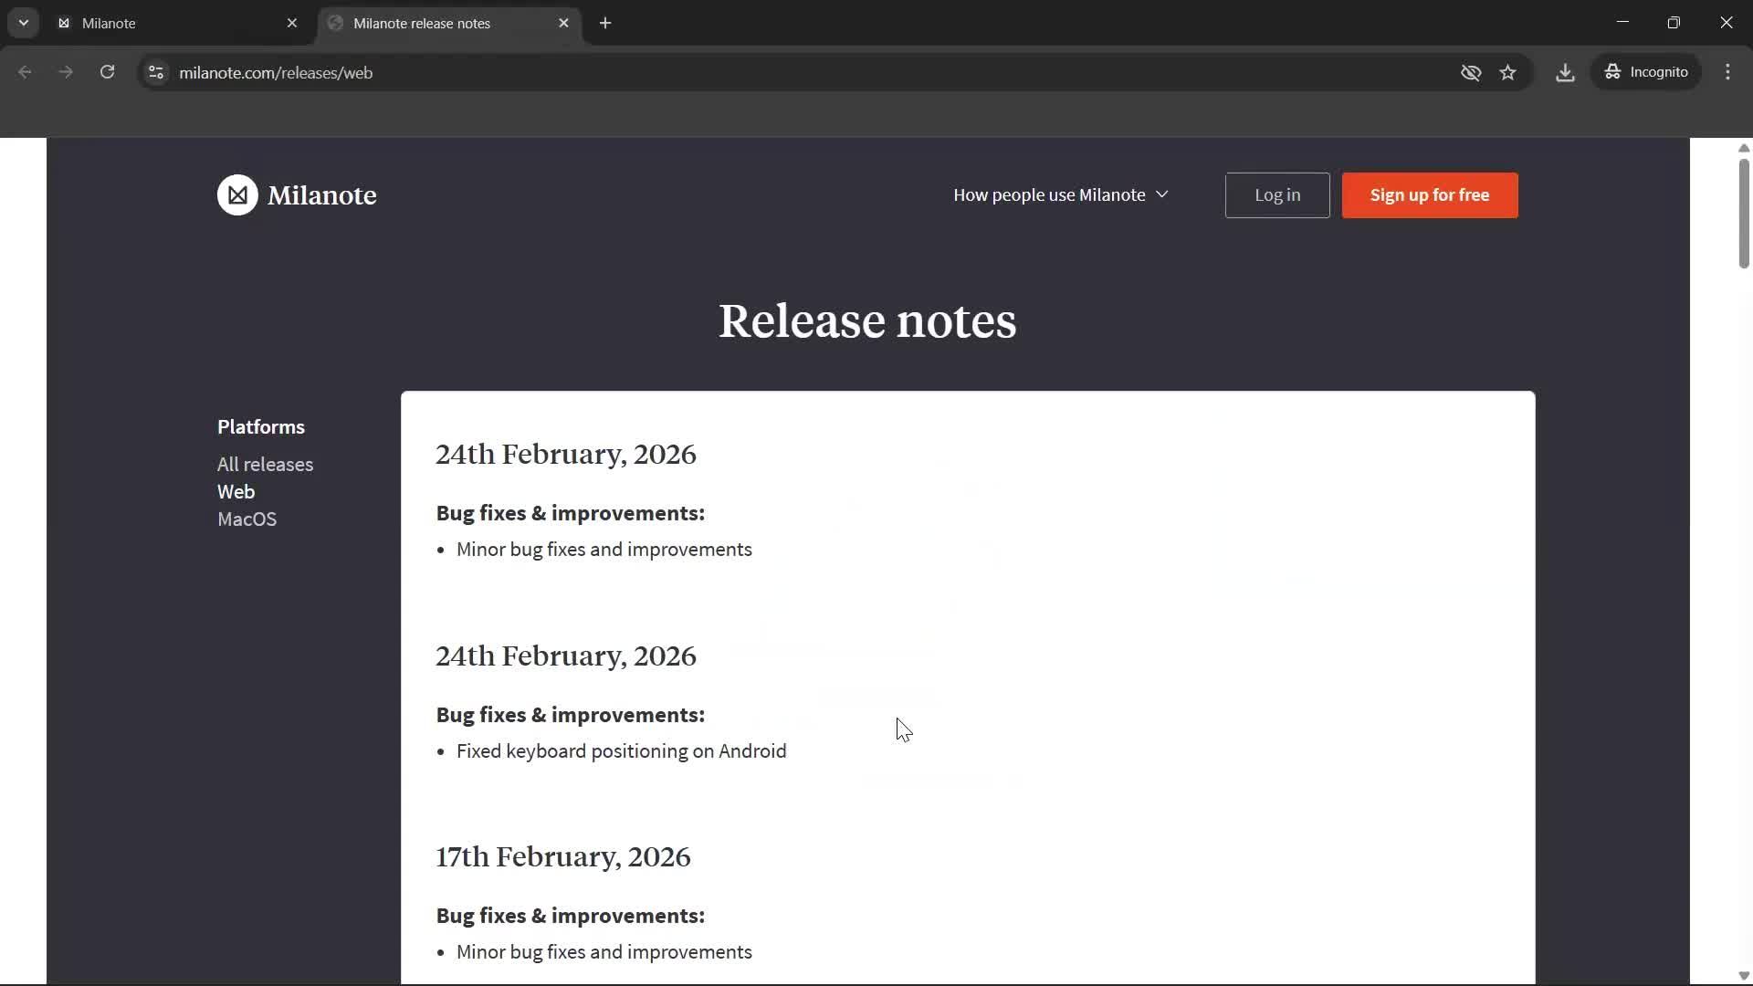Switch to the MacOS releases filter
The height and width of the screenshot is (986, 1753).
coord(247,519)
